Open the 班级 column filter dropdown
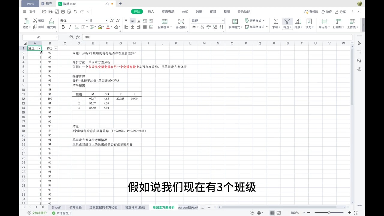This screenshot has width=384, height=216. (x=39, y=48)
